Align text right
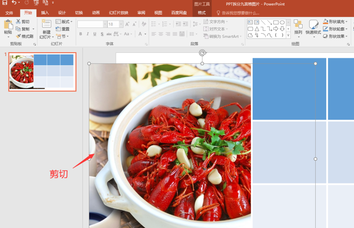The width and height of the screenshot is (354, 228). 168,34
